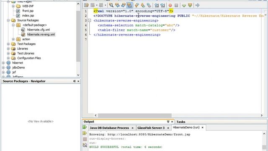The width and height of the screenshot is (268, 151).
Task: Select front.jsp in project tree
Action: [x=28, y=11]
